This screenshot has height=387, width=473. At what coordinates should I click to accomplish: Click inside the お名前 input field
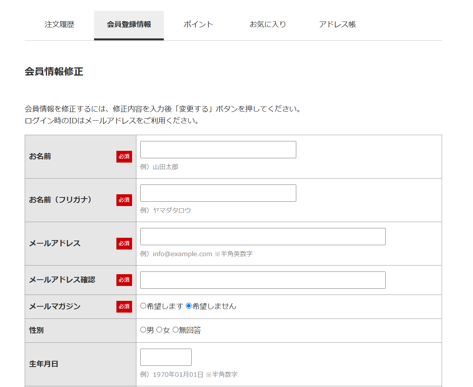[x=218, y=150]
